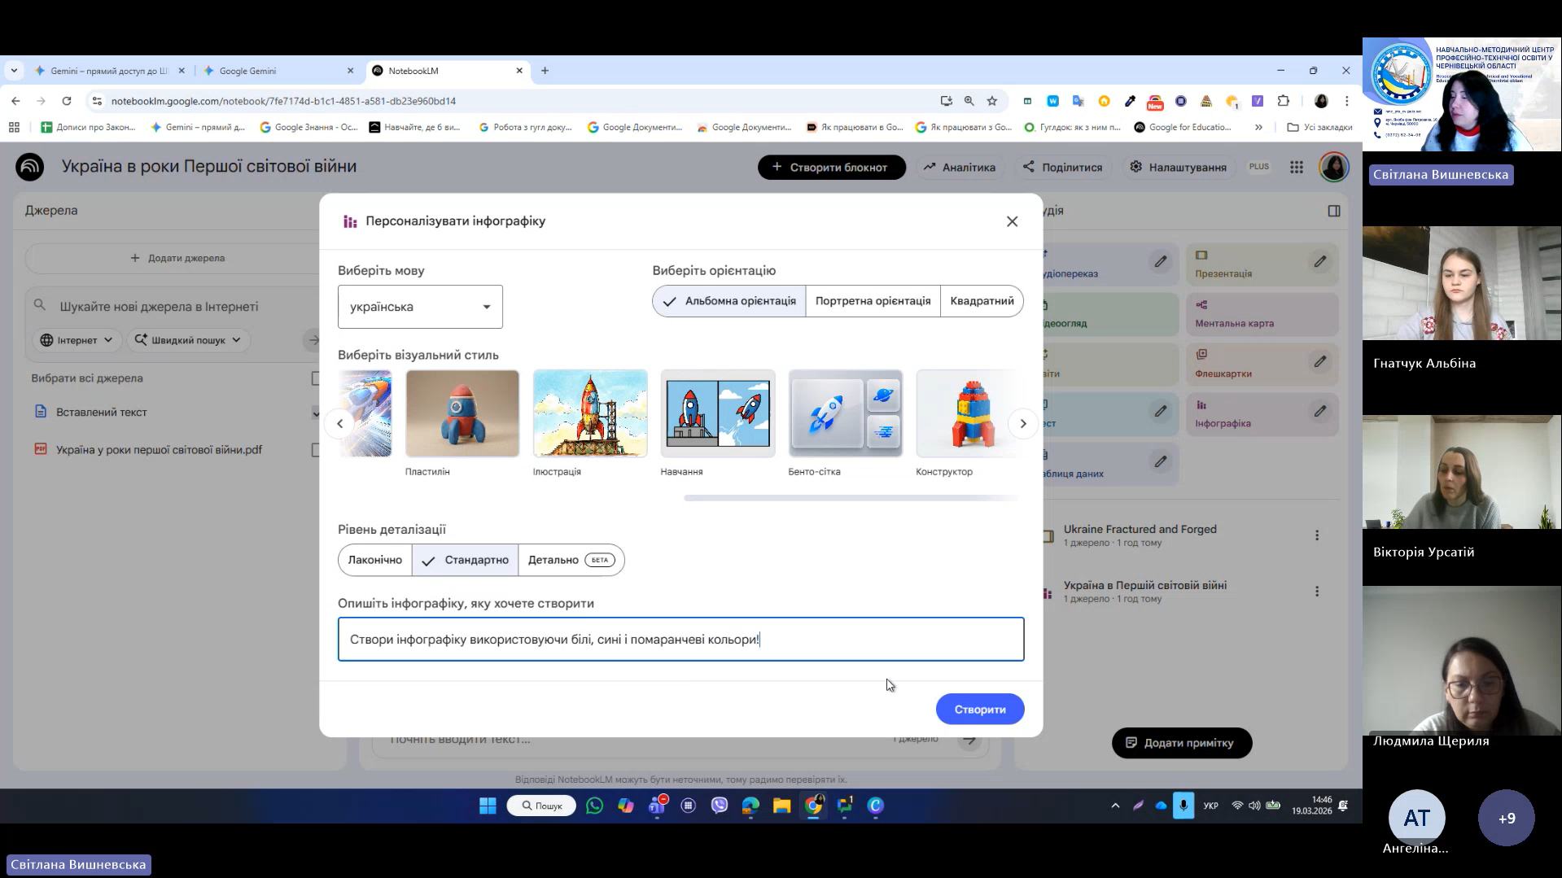The image size is (1562, 878).
Task: Toggle the studio side panel icon
Action: 1333,211
